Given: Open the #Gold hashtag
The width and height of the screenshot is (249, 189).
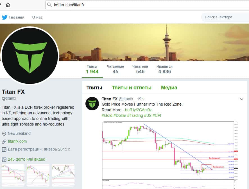Looking at the screenshot, I should pyautogui.click(x=107, y=115).
